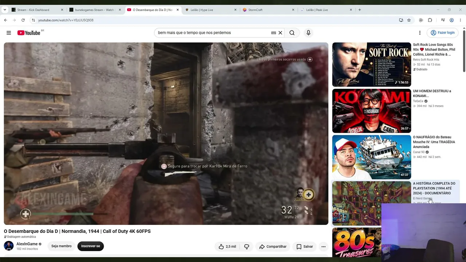Viewport: 466px width, 262px height.
Task: Open UM HOMEM DESTRUIU a KONAMI title
Action: 432,93
